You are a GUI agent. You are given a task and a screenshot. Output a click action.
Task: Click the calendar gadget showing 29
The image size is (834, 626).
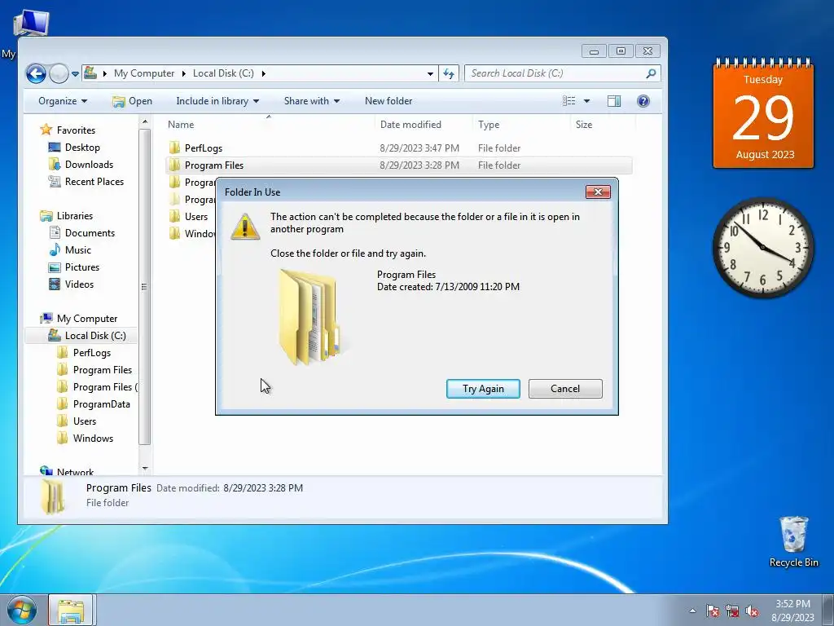(x=763, y=113)
